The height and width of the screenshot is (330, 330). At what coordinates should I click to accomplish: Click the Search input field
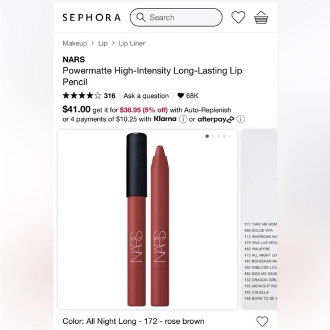click(x=176, y=18)
